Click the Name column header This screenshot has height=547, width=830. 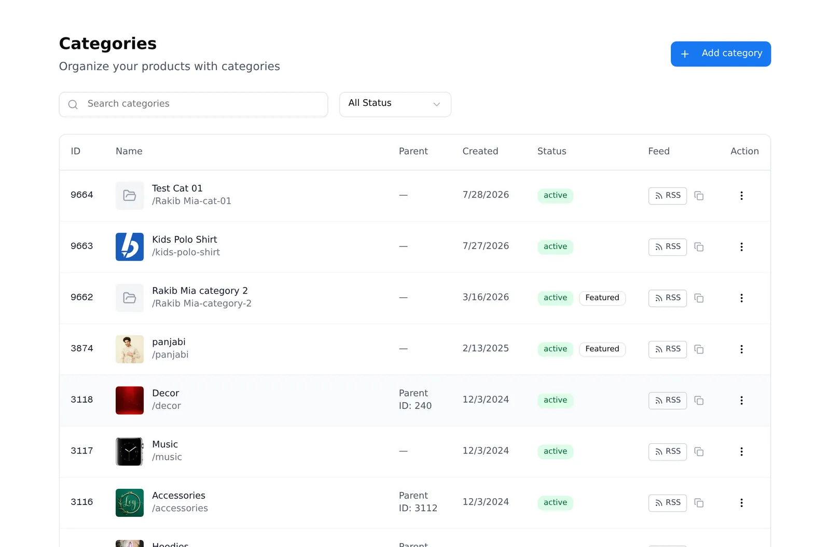point(129,151)
